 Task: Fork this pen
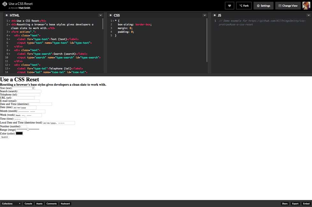(244, 6)
